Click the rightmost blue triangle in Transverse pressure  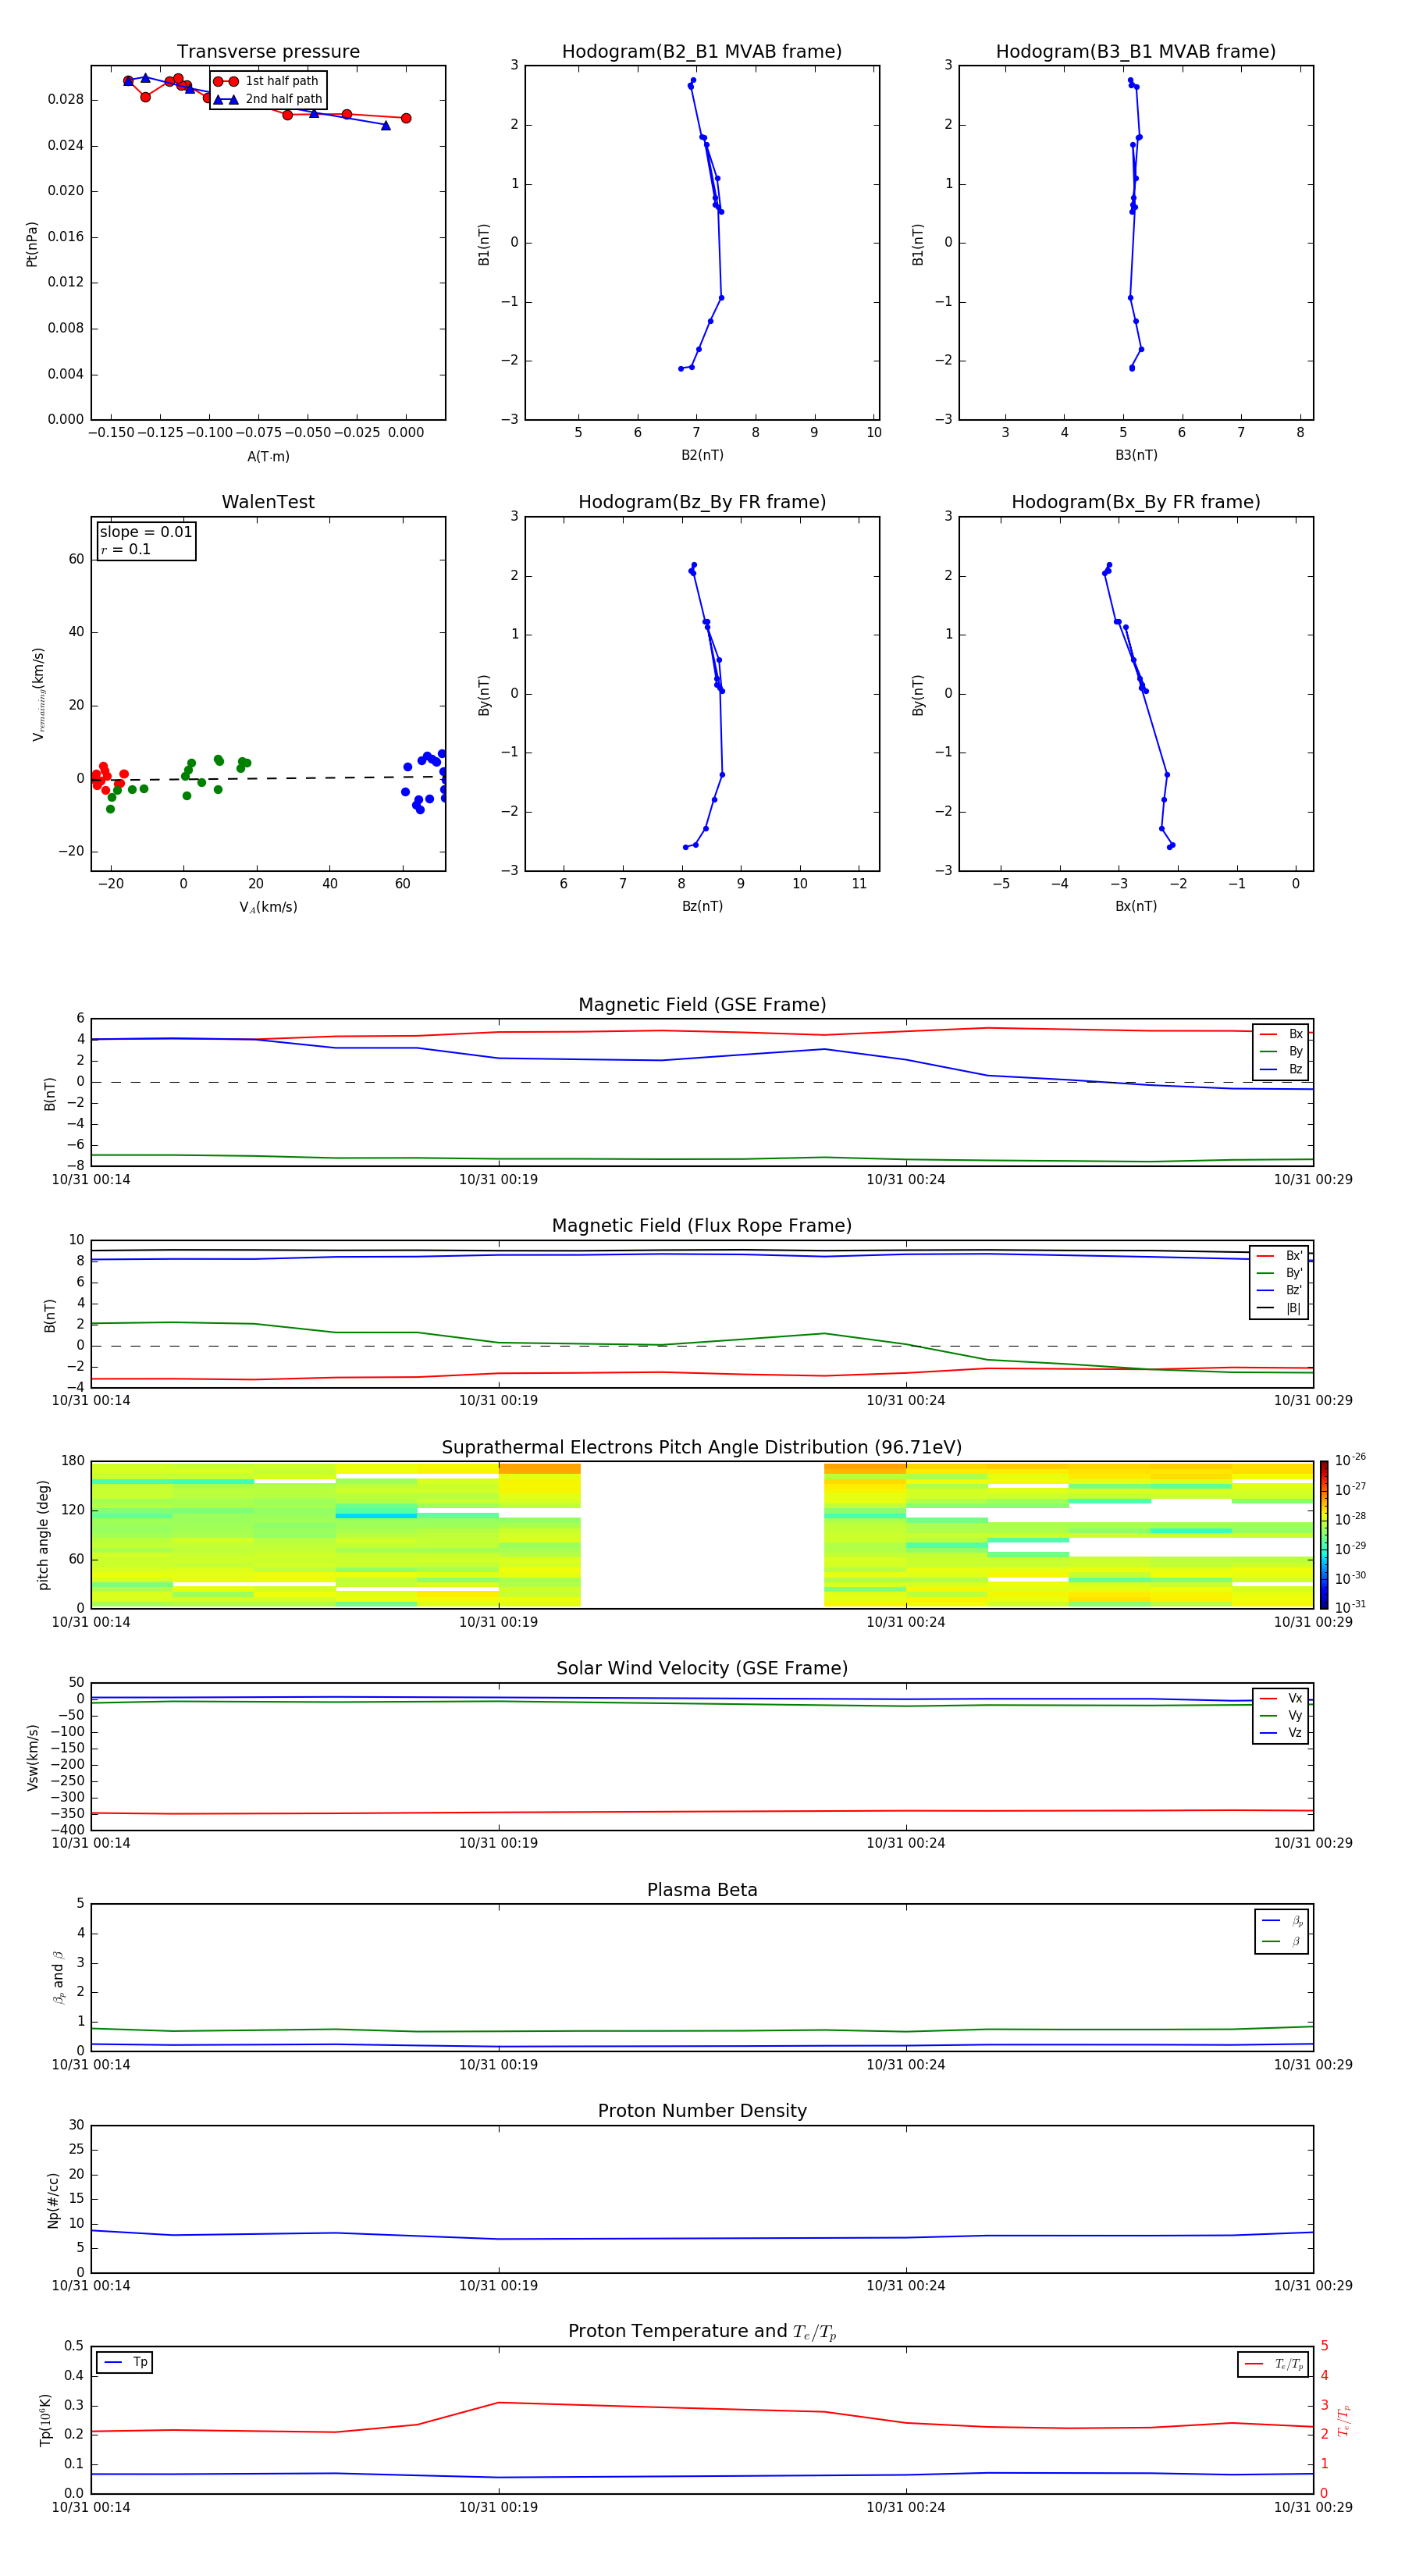pyautogui.click(x=386, y=125)
